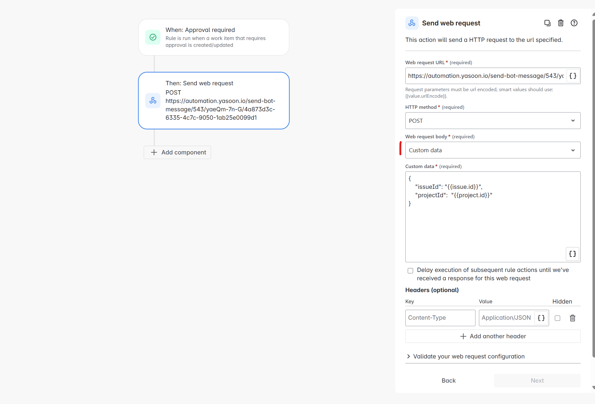The height and width of the screenshot is (404, 595).
Task: Insert smart value into header Value field
Action: click(x=541, y=318)
